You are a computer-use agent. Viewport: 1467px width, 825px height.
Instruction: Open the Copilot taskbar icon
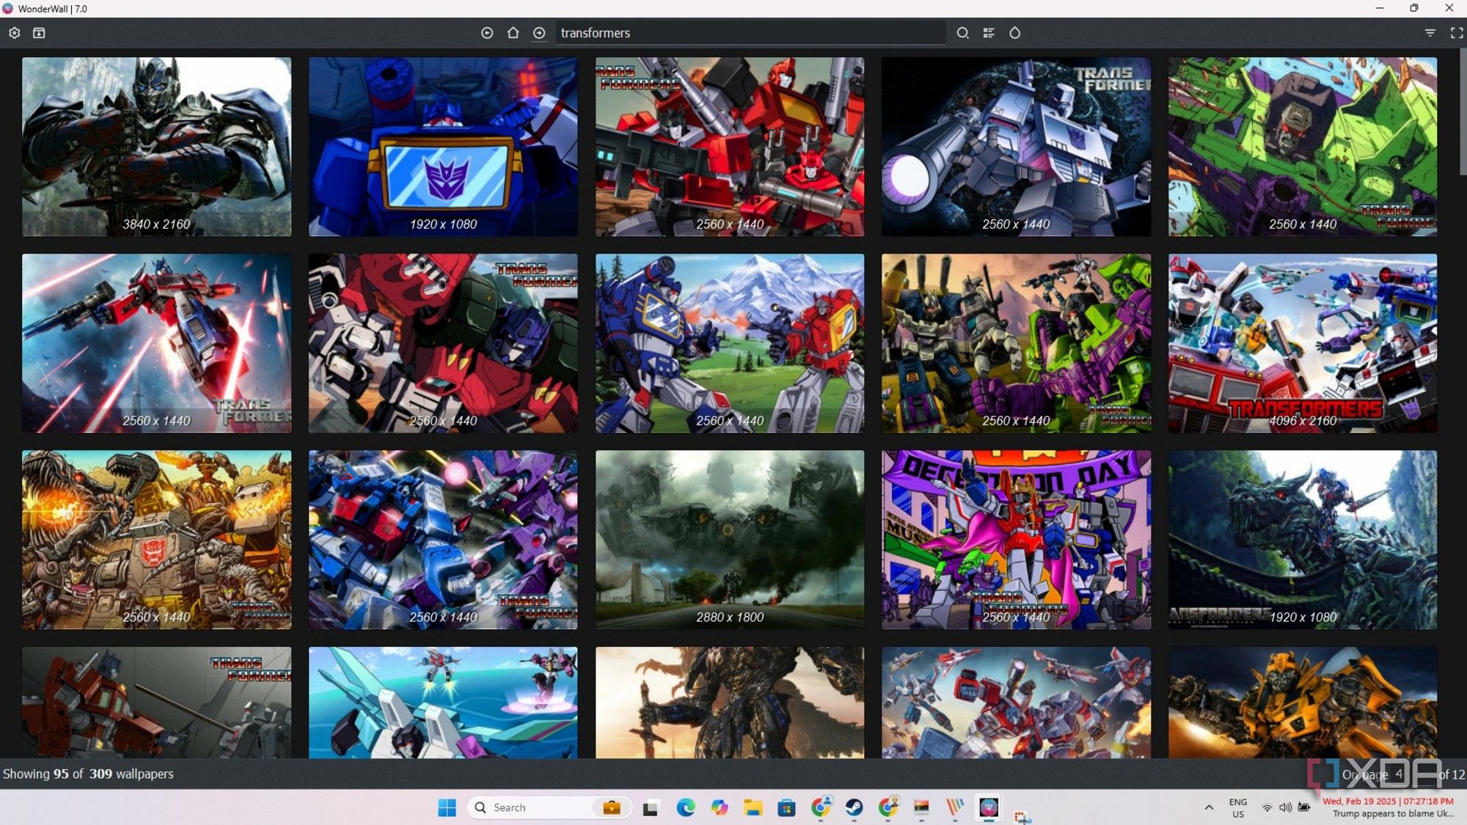click(x=720, y=807)
